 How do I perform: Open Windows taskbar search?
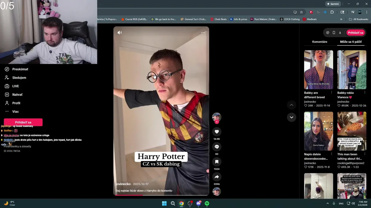tap(173, 203)
